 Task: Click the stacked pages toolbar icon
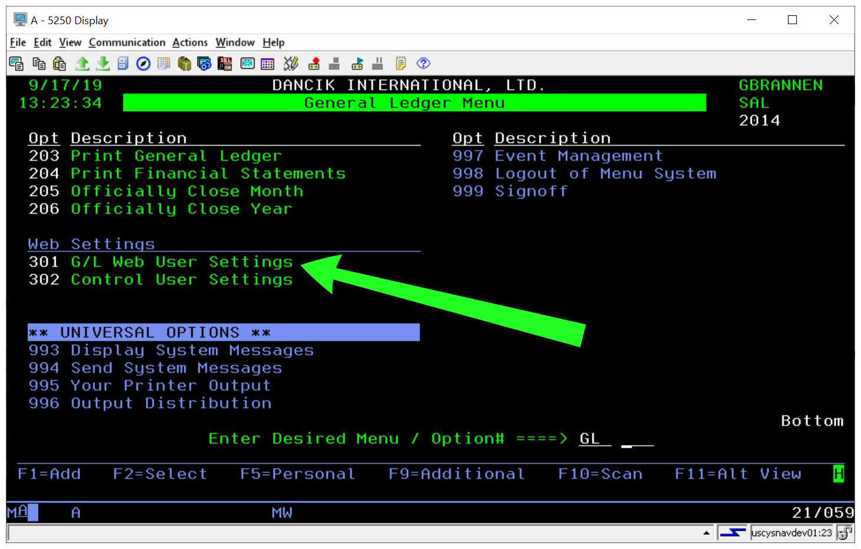tap(164, 64)
